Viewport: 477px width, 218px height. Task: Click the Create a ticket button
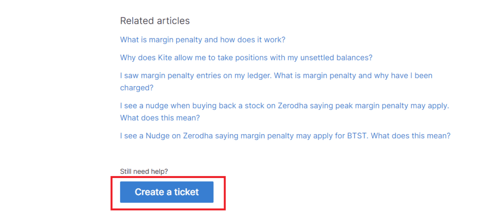coord(167,192)
